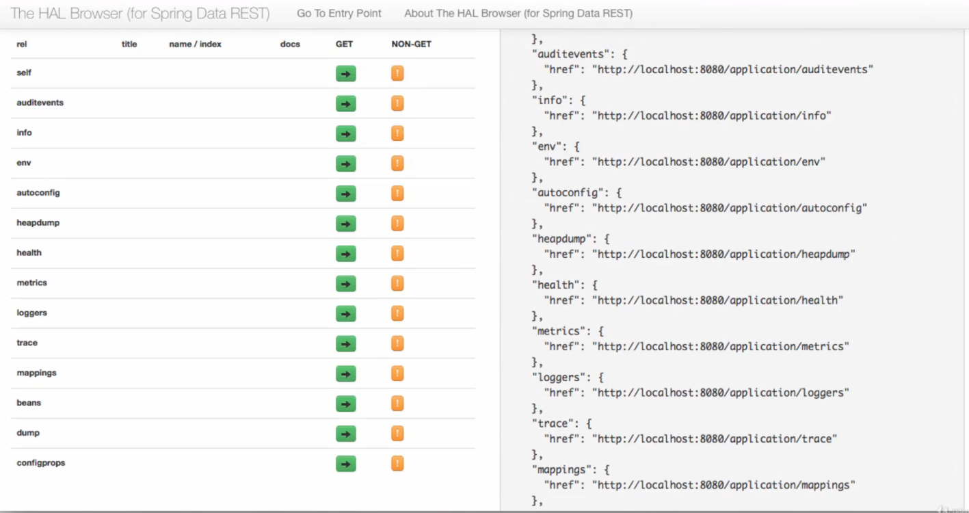Follow configprops via the GET button
The height and width of the screenshot is (513, 969).
(345, 464)
